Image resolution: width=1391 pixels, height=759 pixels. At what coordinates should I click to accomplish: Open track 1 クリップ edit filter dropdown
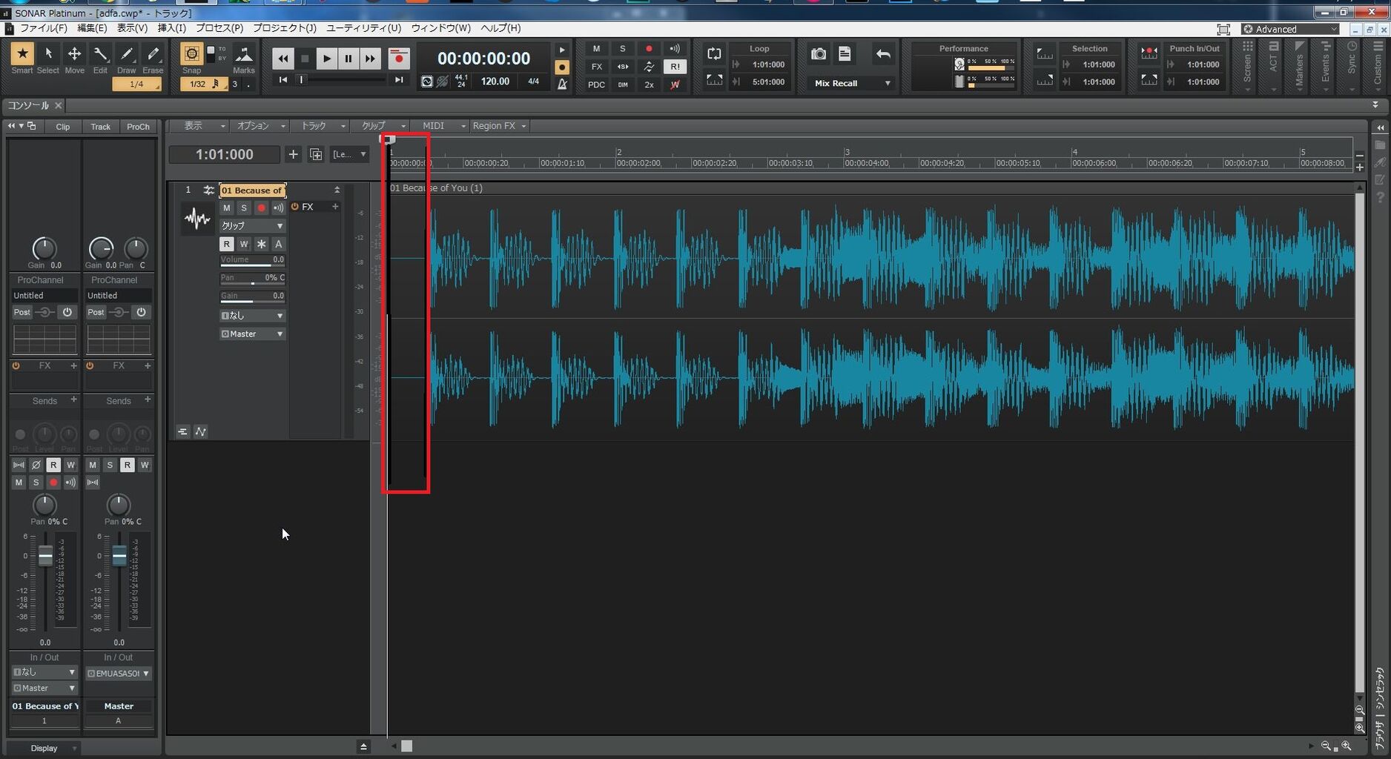252,225
